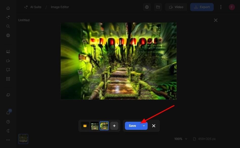Select the apps grid icon in sidebar
The height and width of the screenshot is (148, 240).
pos(8,79)
